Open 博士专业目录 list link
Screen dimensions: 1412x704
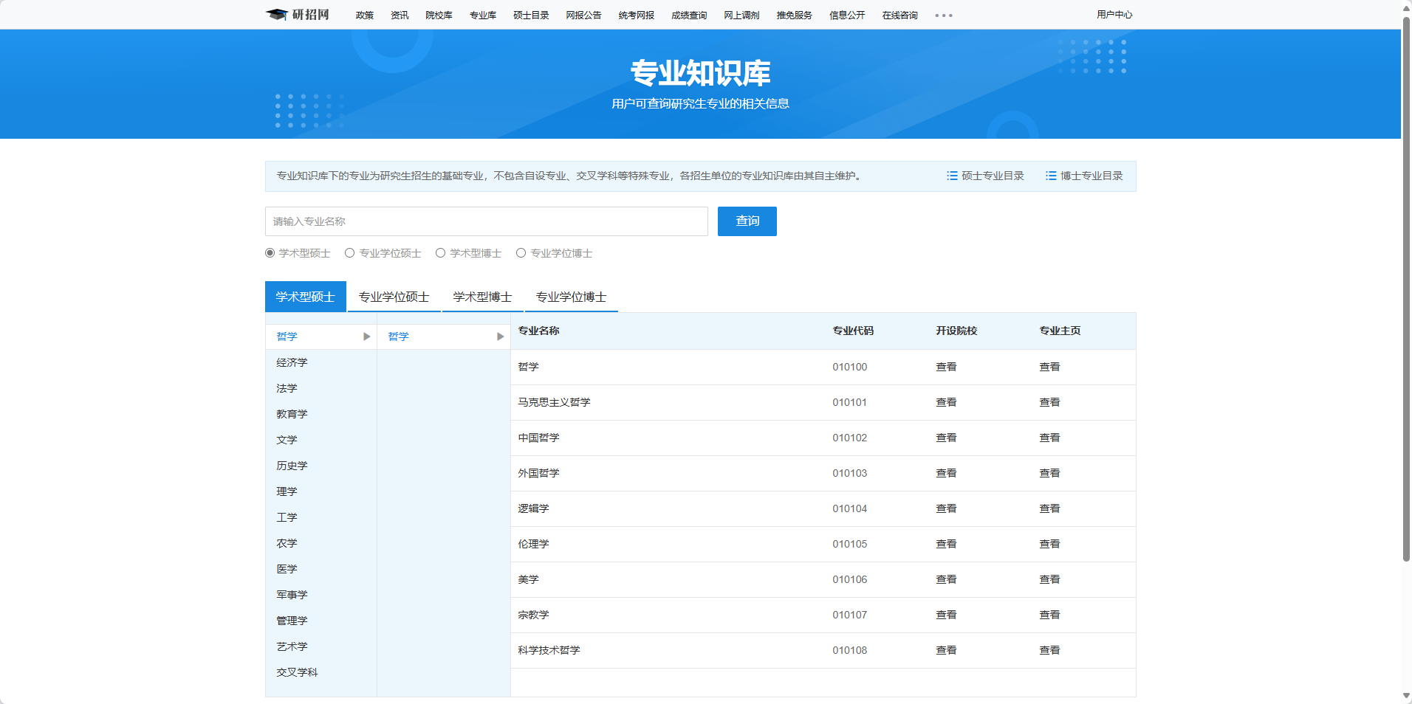click(1084, 176)
